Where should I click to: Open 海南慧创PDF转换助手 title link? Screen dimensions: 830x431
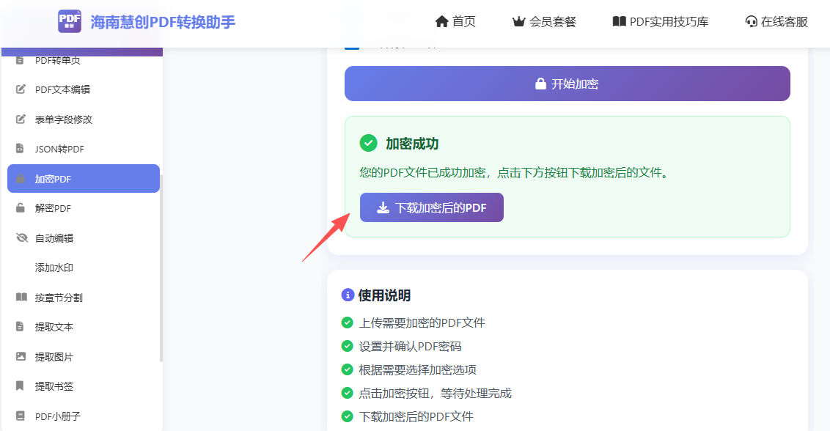point(163,22)
